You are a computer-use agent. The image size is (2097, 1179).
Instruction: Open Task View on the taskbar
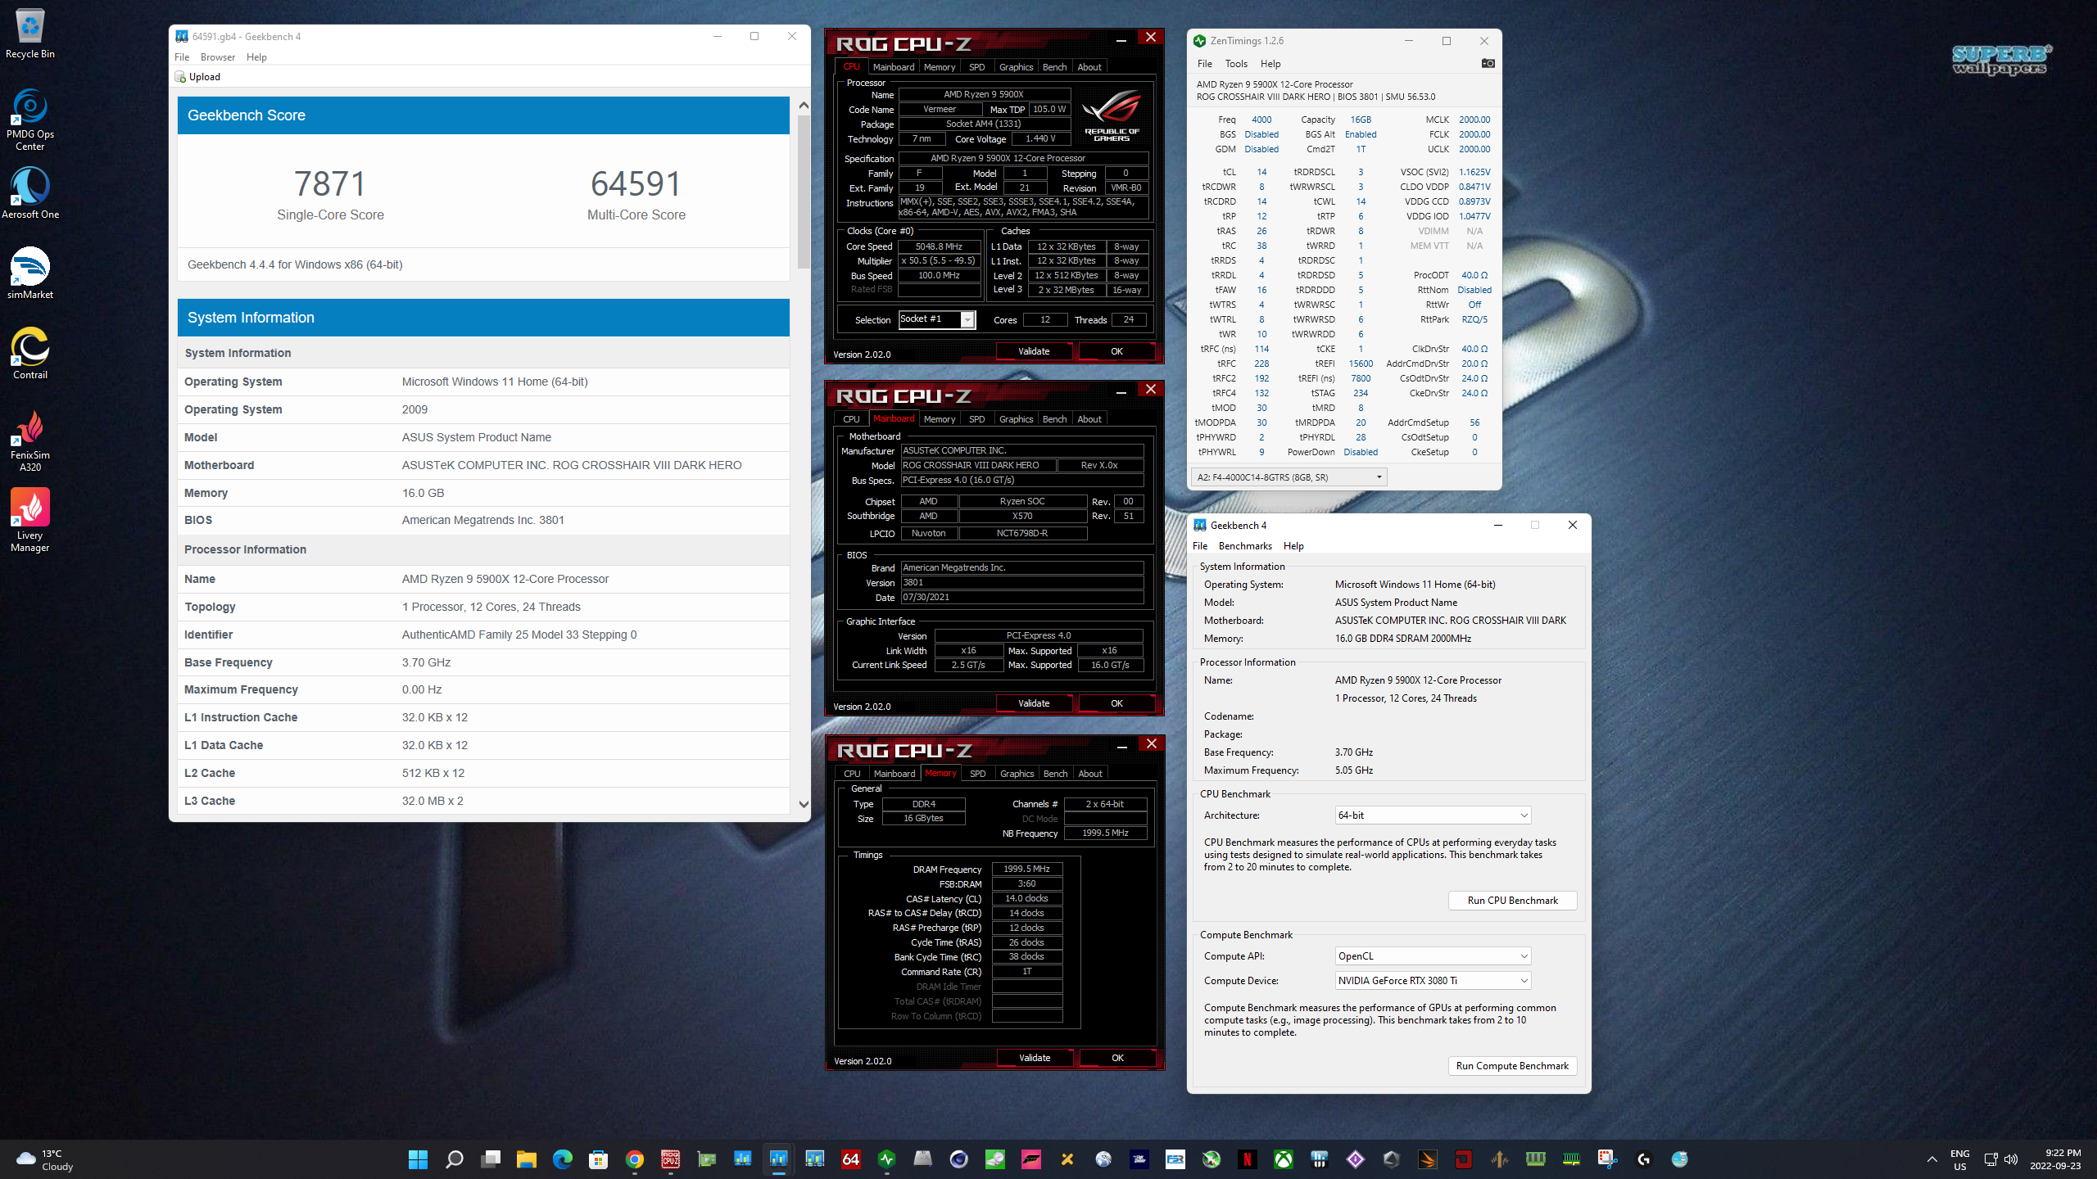click(490, 1159)
